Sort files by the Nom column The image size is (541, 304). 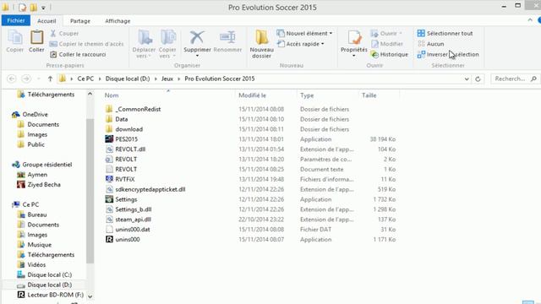[x=112, y=95]
